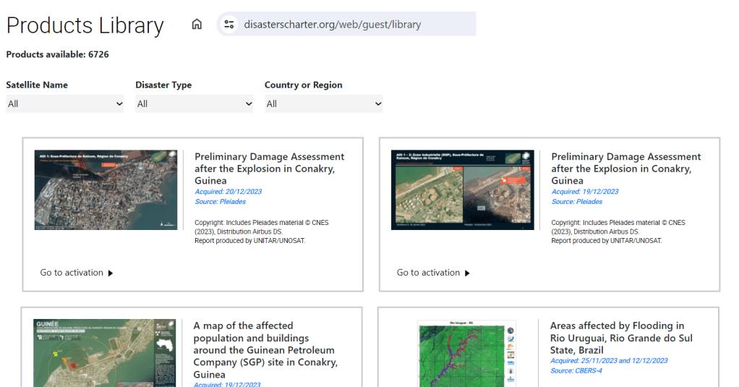This screenshot has height=387, width=739.
Task: Click the Products Library heading
Action: (x=85, y=25)
